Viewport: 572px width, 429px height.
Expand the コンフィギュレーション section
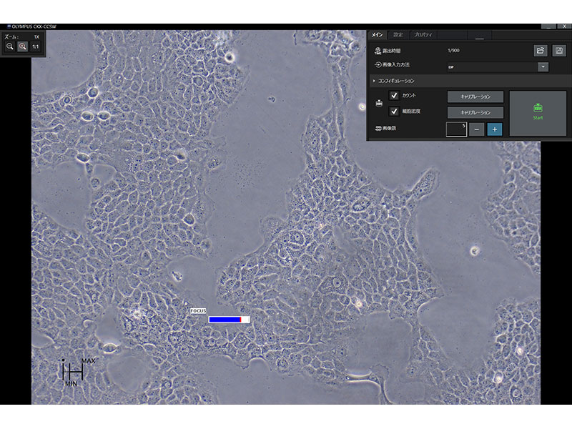click(374, 81)
